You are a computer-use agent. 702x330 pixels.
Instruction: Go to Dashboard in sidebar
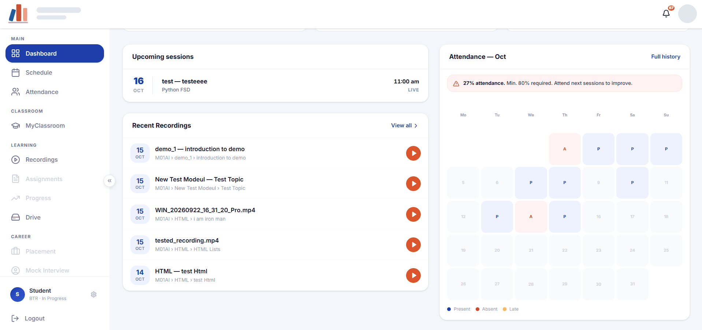pos(55,53)
